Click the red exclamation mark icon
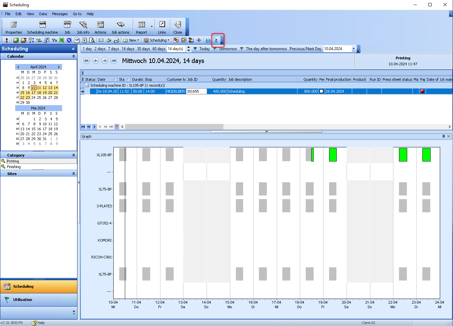 click(x=7, y=40)
